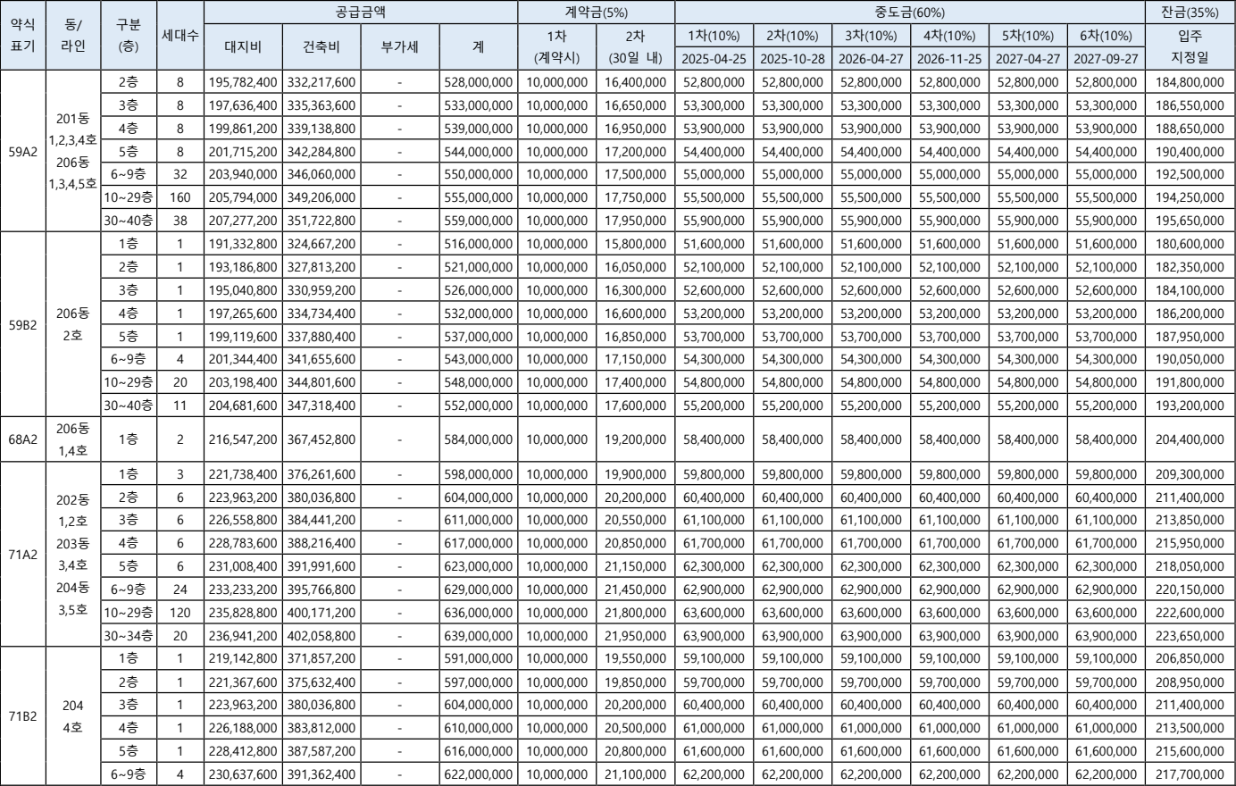Screen dimensions: 1236x786
Task: Click the 3차(10%) column header
Action: tap(871, 36)
